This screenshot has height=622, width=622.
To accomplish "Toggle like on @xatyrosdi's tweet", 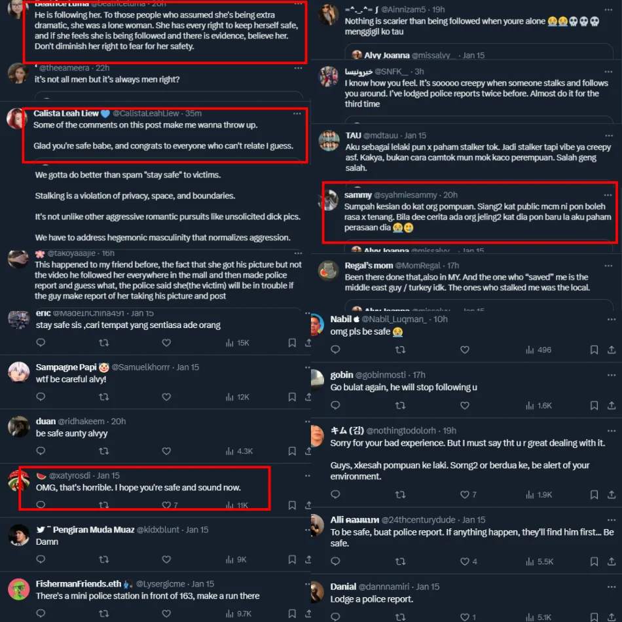I will 170,505.
